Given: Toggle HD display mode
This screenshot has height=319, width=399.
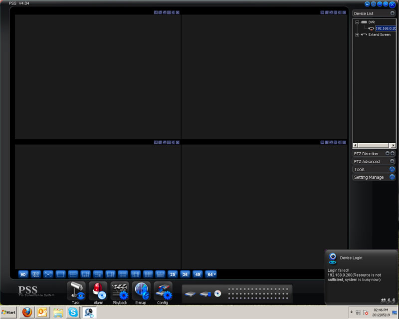Looking at the screenshot, I should click(x=23, y=274).
